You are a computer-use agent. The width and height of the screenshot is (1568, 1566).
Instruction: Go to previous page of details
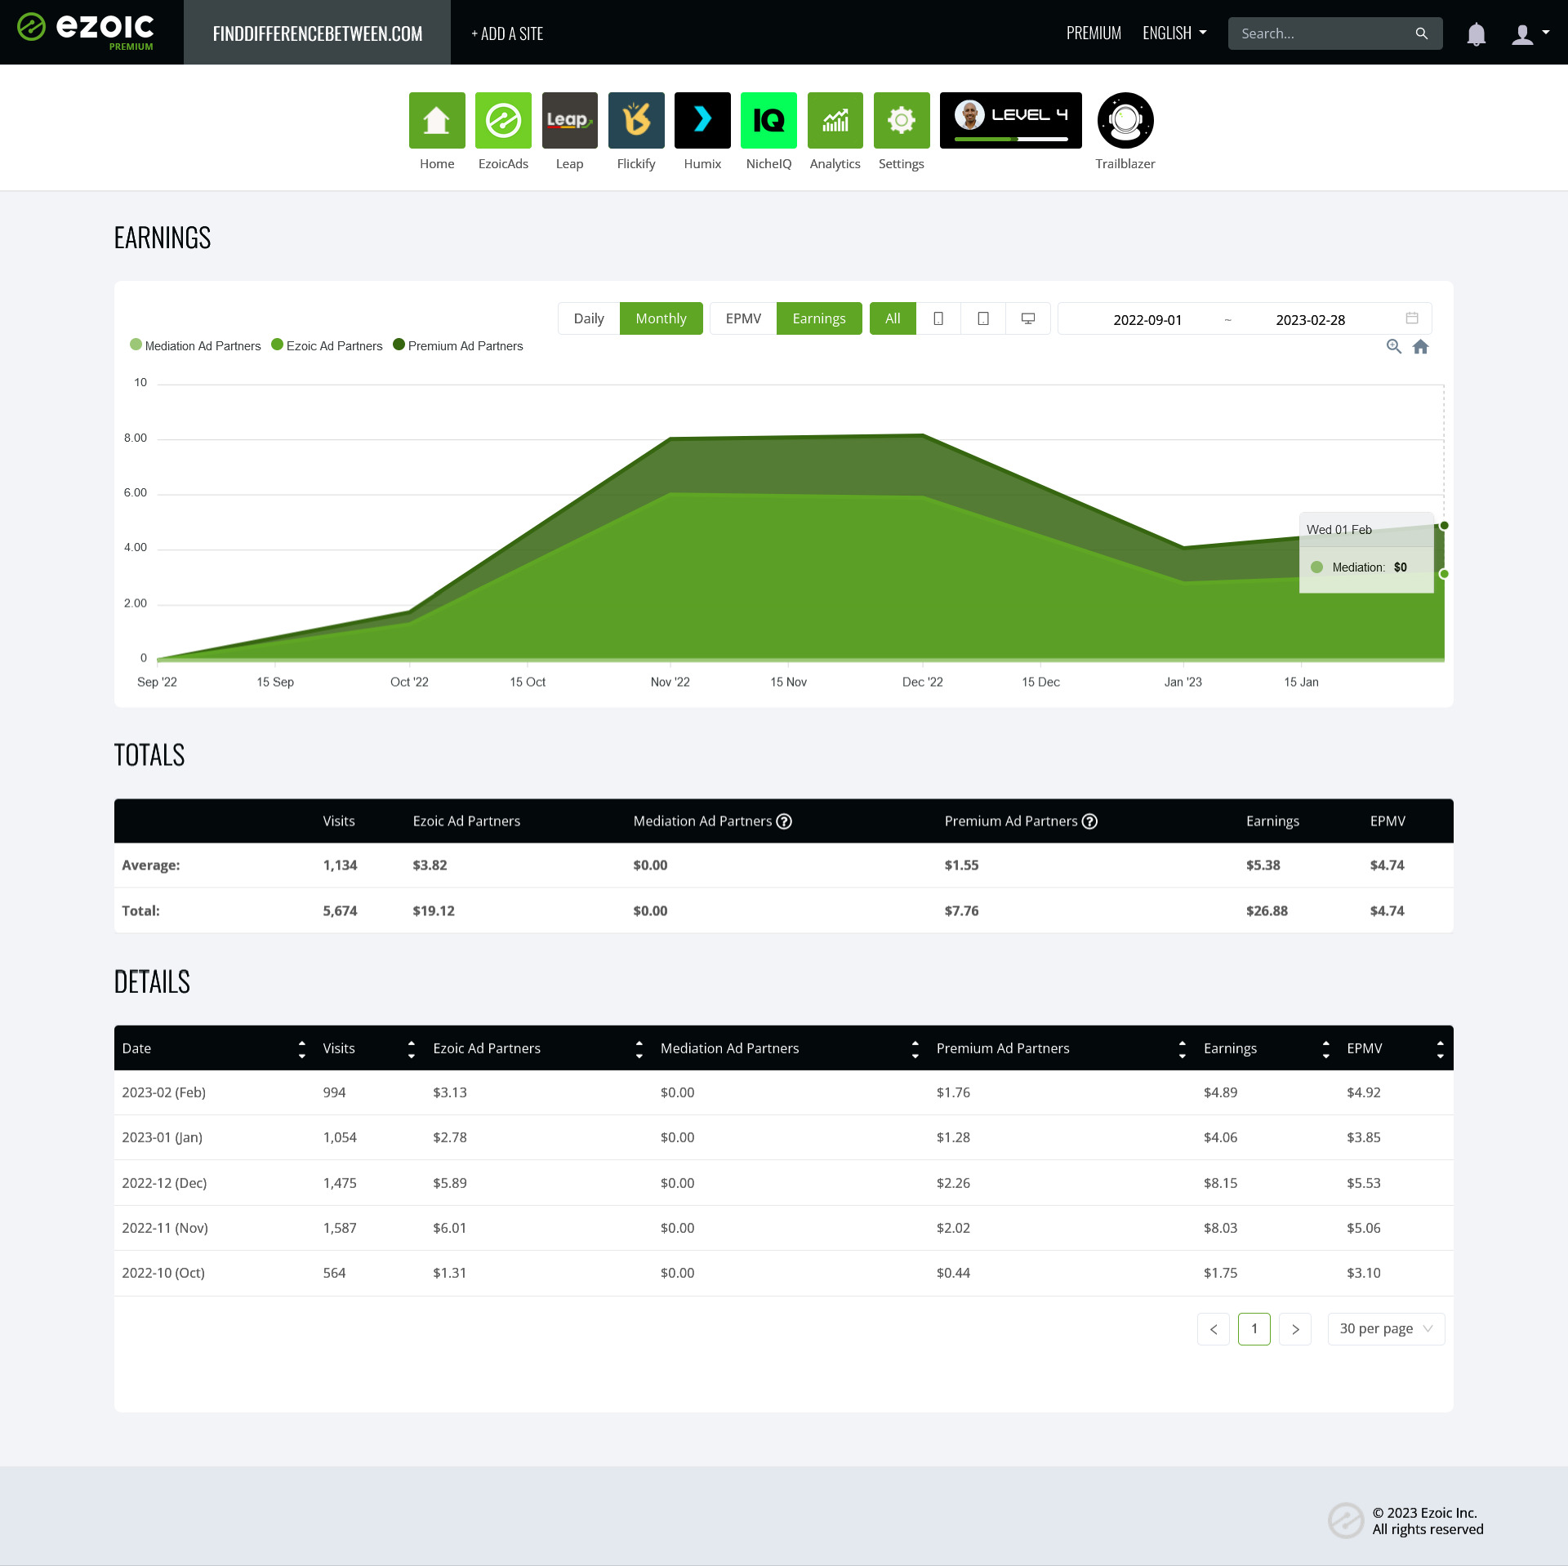pos(1214,1328)
